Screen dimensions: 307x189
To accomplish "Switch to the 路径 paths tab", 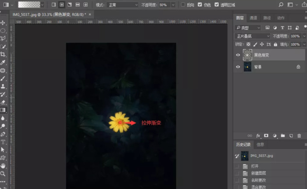I will pyautogui.click(x=267, y=18).
